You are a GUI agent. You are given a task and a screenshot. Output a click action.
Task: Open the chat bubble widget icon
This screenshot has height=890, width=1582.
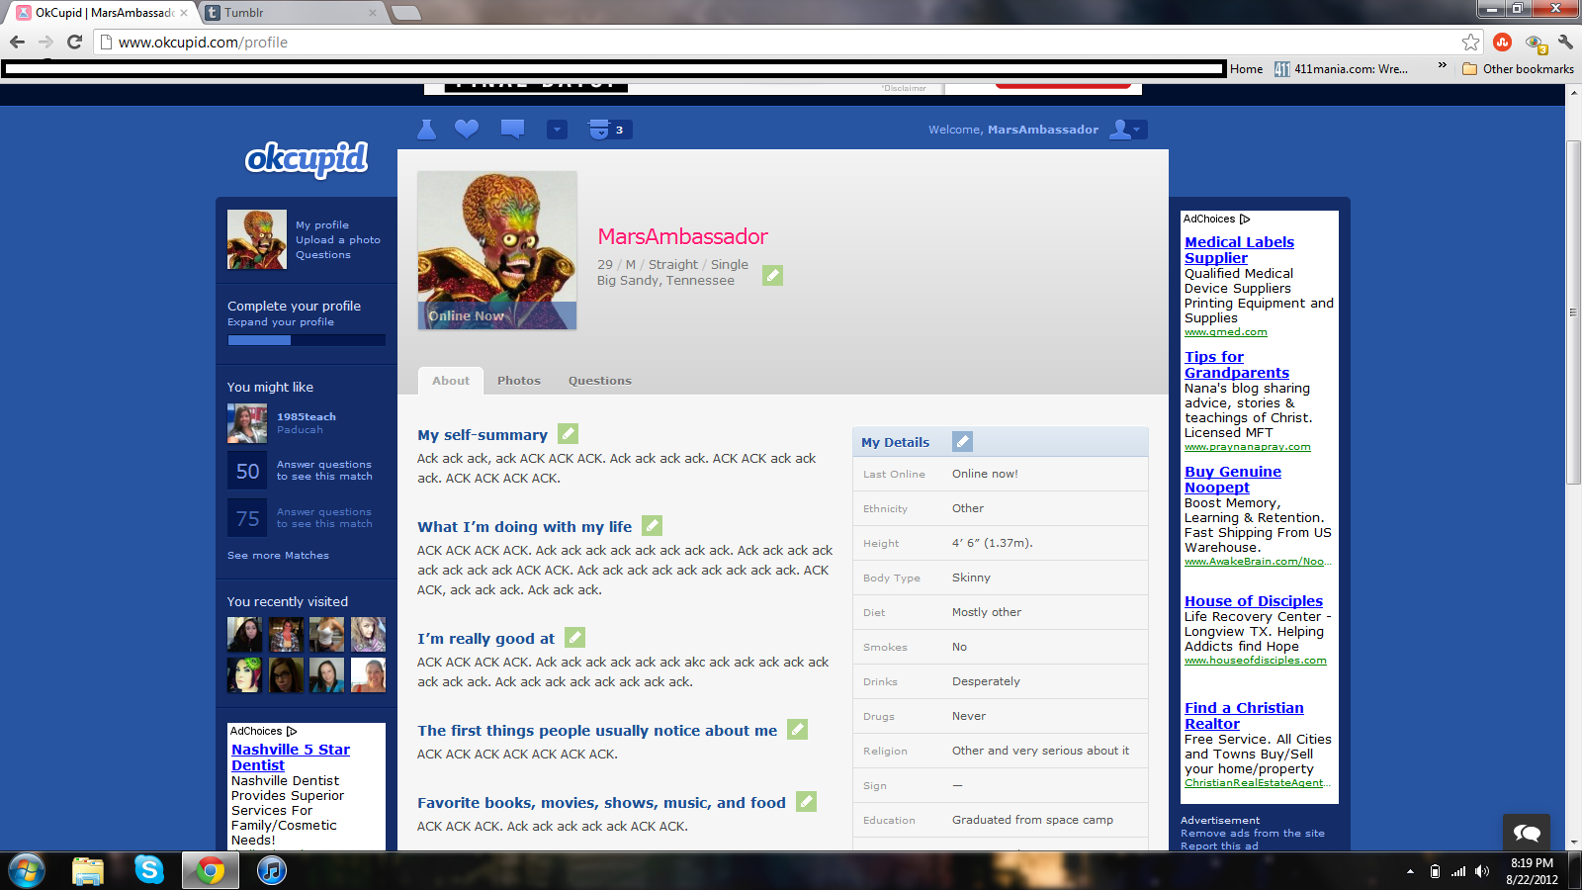[x=1527, y=833]
